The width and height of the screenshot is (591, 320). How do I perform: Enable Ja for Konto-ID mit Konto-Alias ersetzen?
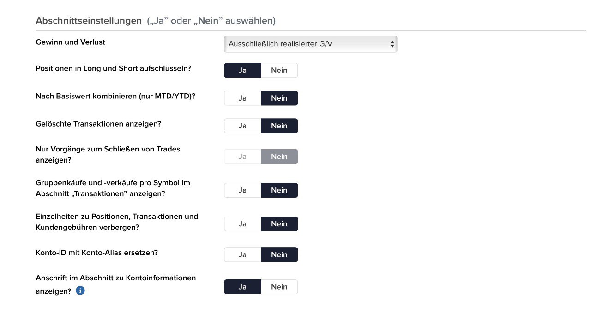pos(242,254)
